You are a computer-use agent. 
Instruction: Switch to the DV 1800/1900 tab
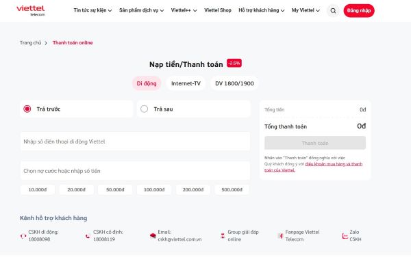(234, 83)
